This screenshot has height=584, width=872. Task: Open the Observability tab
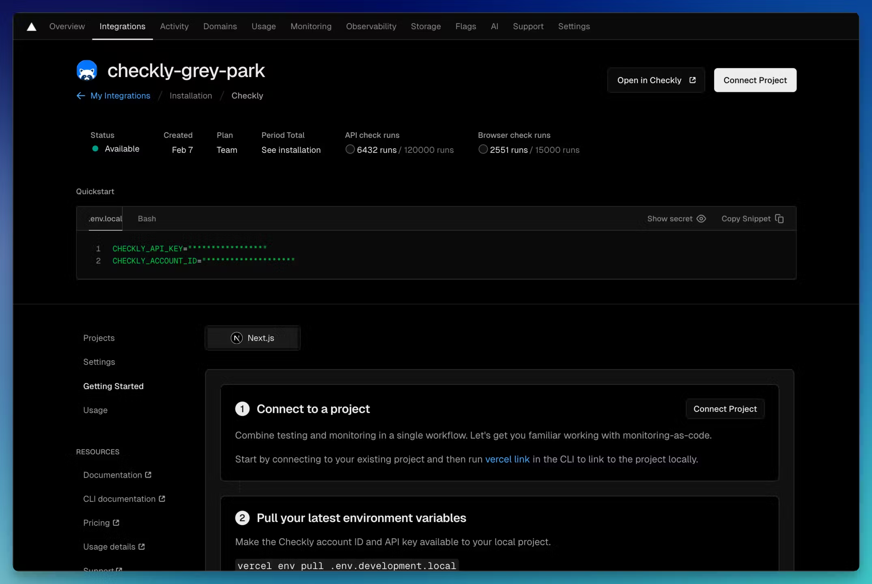[x=371, y=26]
